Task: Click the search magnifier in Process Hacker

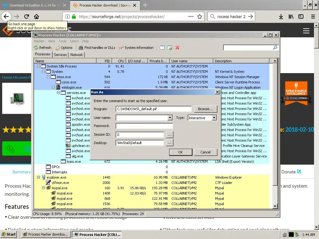Action: click(x=275, y=48)
